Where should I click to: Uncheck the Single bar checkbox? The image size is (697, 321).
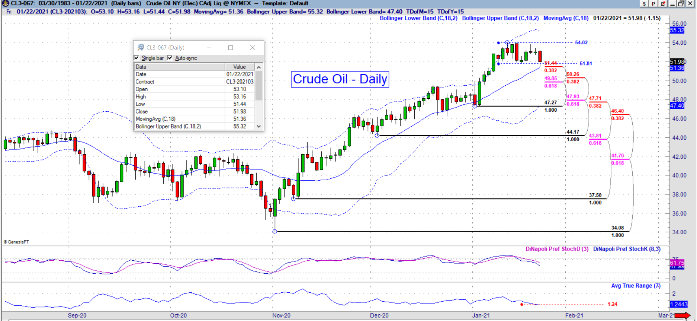pos(136,58)
